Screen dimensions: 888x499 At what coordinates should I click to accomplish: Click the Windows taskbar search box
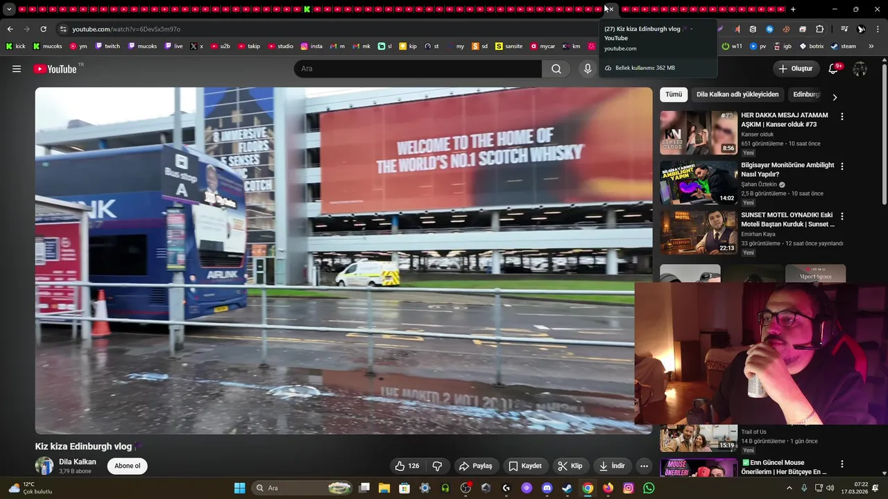click(x=302, y=488)
